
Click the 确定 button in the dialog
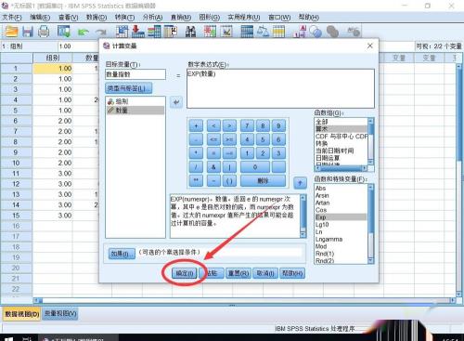pos(185,273)
